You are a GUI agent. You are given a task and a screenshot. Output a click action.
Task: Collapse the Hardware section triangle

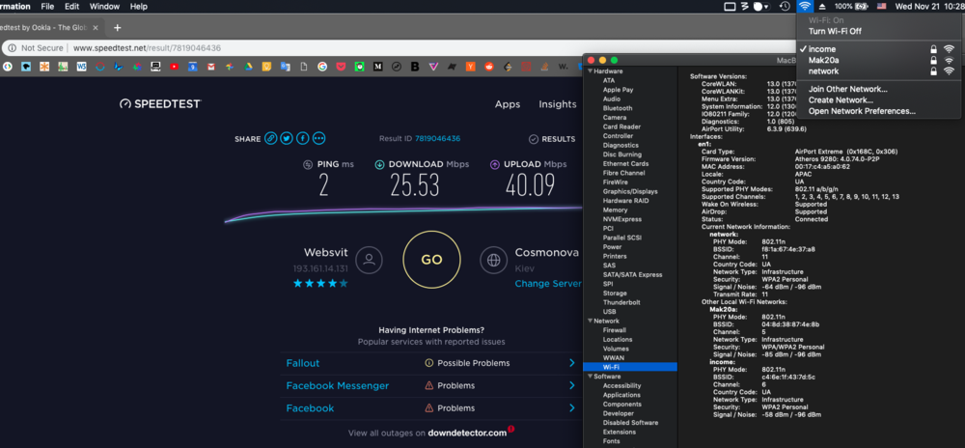point(590,71)
